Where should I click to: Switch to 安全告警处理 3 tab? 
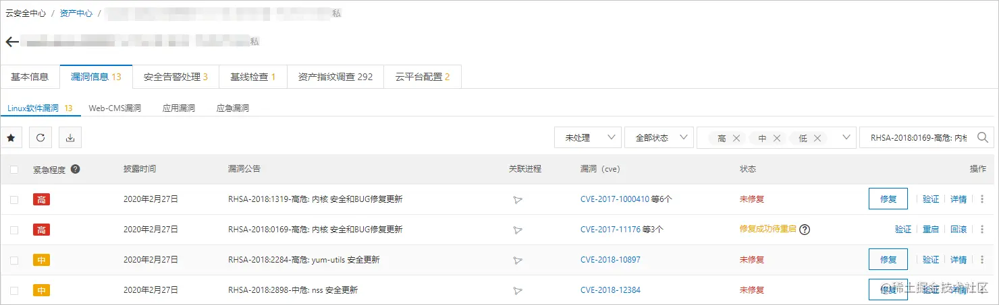(x=175, y=77)
